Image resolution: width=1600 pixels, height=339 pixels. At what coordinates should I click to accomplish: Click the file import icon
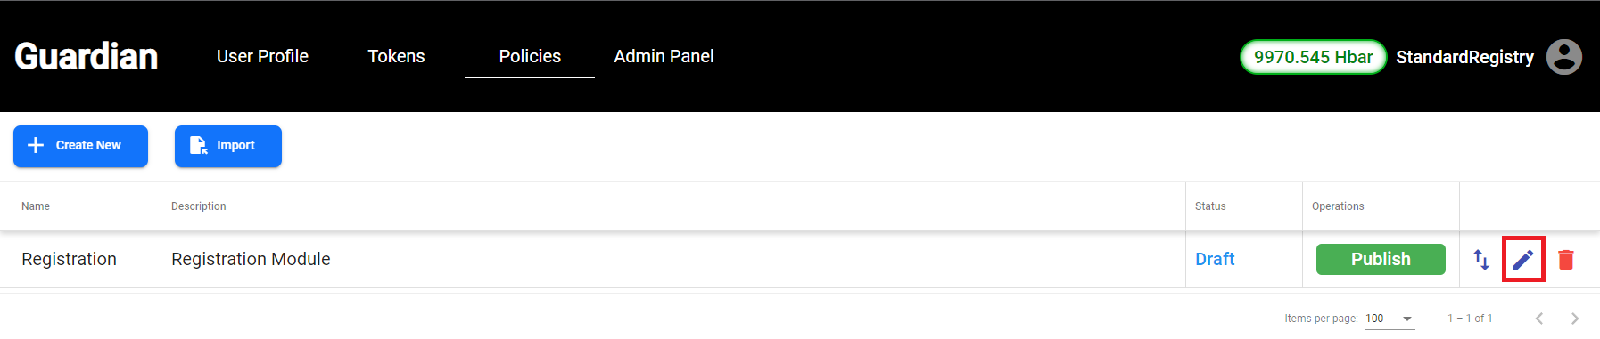pyautogui.click(x=199, y=145)
